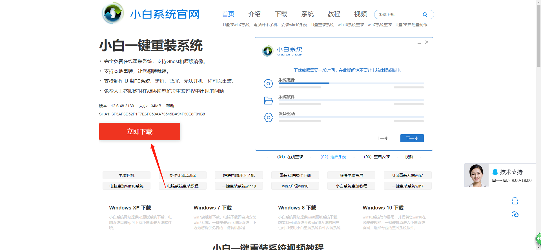Click the QQ icon beside 技术支持

click(495, 172)
